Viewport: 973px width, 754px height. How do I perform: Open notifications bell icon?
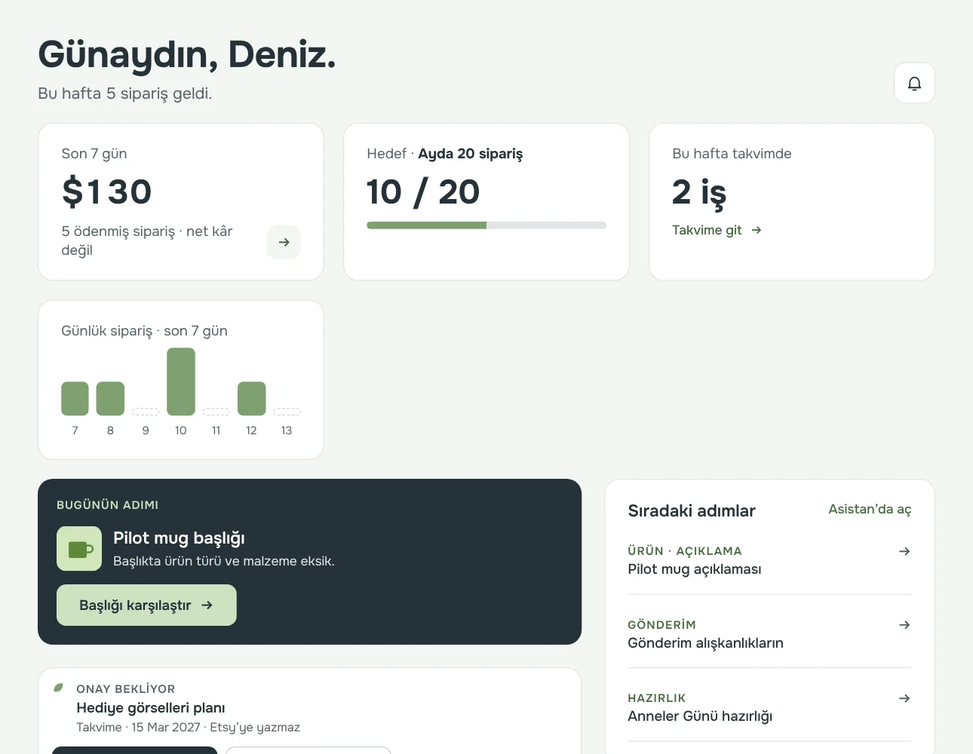pyautogui.click(x=914, y=83)
